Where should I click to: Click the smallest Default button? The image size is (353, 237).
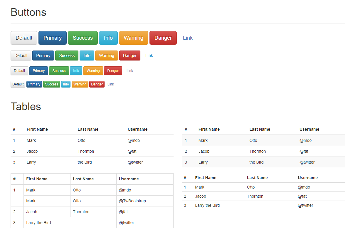tap(18, 84)
